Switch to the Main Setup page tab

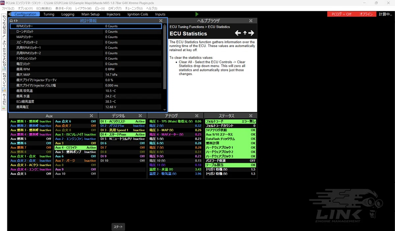click(x=91, y=14)
